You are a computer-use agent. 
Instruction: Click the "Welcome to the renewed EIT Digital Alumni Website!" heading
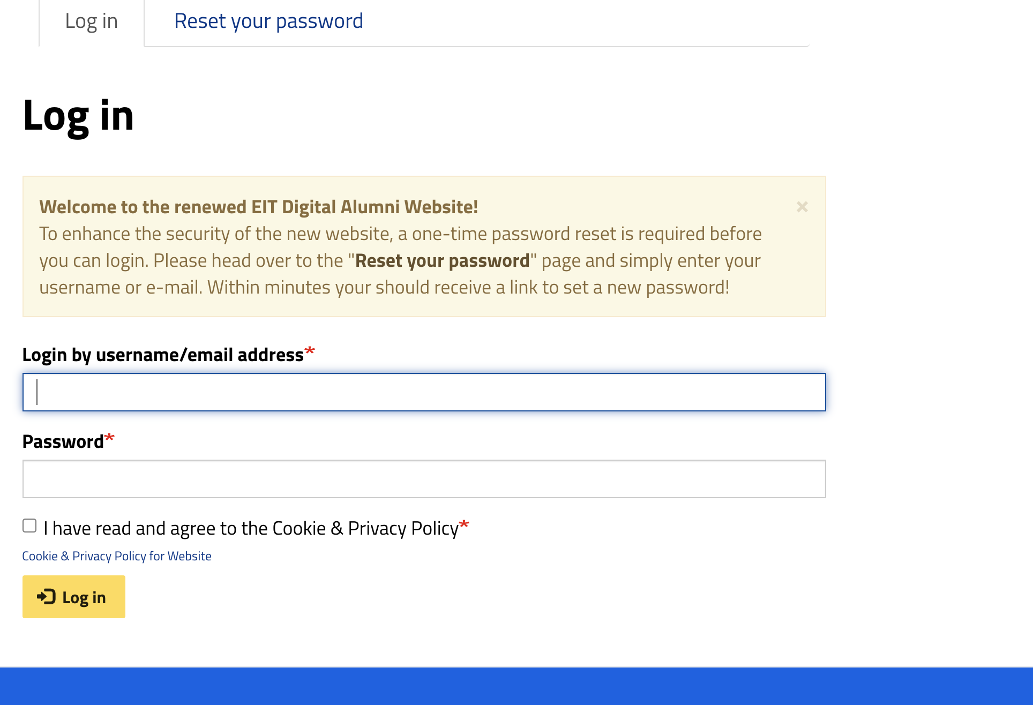pyautogui.click(x=258, y=207)
